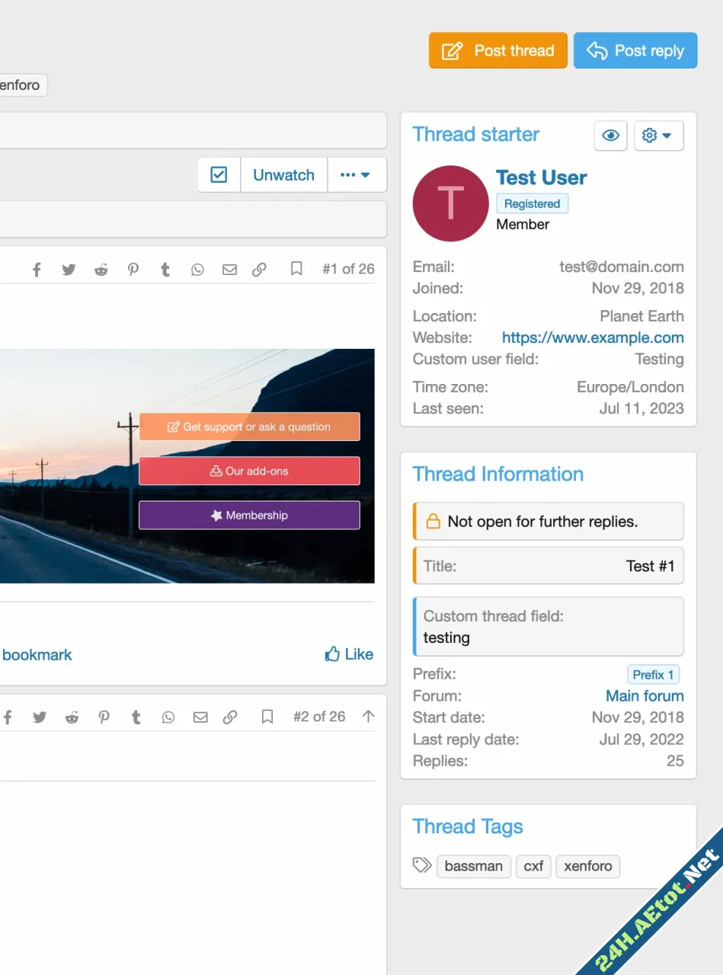
Task: Open Test User's avatar
Action: [x=450, y=203]
